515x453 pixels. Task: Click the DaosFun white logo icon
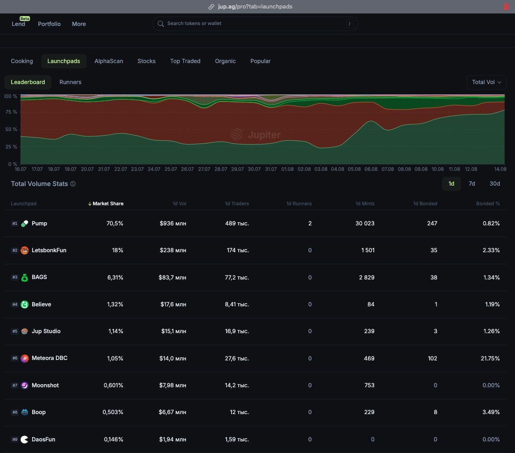tap(25, 440)
